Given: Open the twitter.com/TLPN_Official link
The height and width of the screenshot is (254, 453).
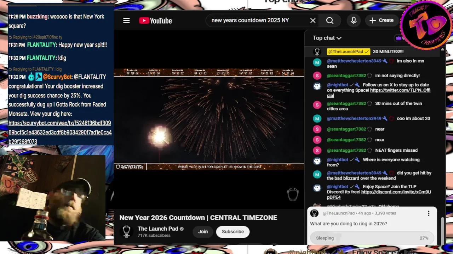Looking at the screenshot, I should (x=378, y=93).
